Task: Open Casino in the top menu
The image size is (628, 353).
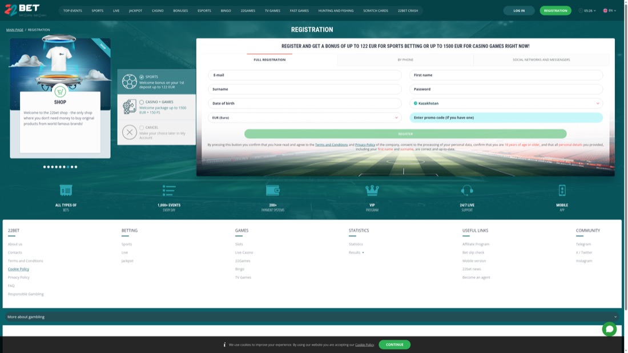Action: tap(158, 11)
